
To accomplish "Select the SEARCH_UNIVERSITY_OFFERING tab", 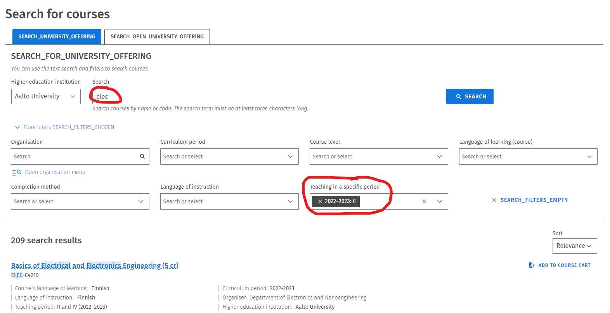I will (x=57, y=36).
